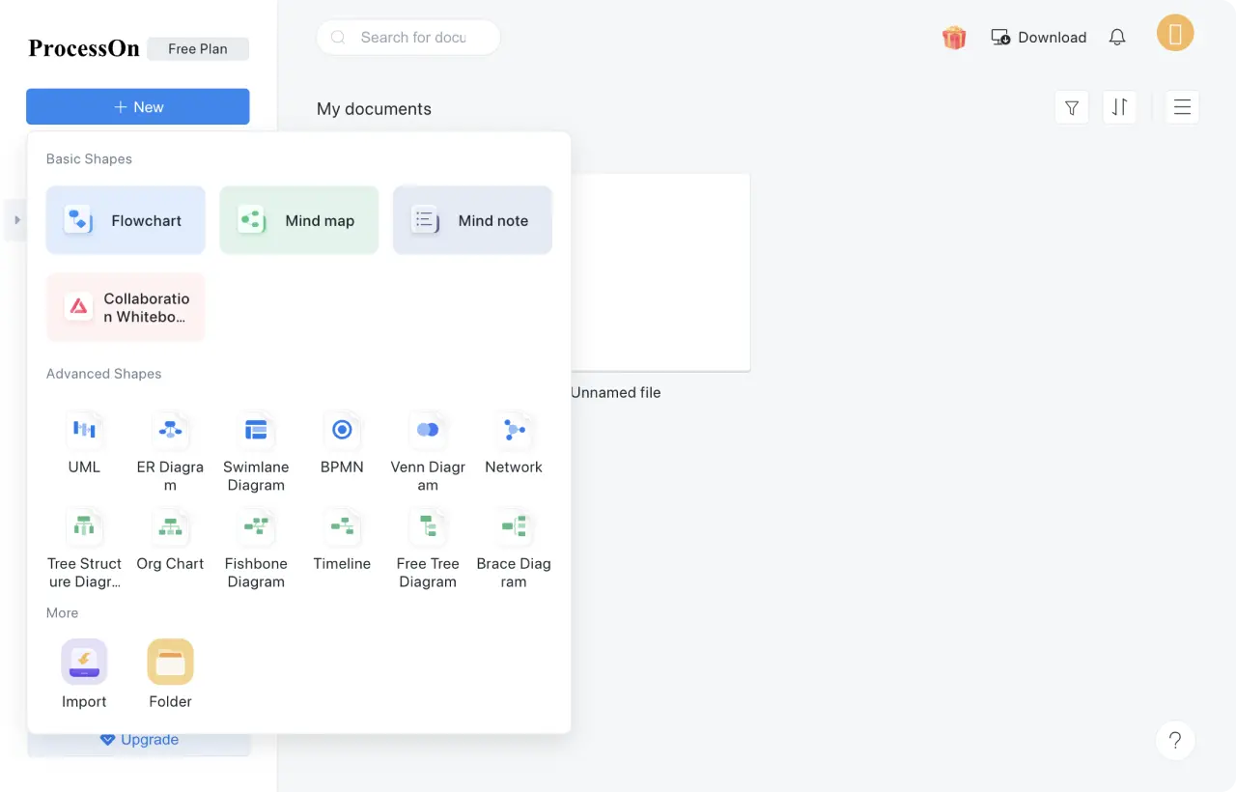Click the Import icon
The width and height of the screenshot is (1236, 792).
click(x=84, y=662)
